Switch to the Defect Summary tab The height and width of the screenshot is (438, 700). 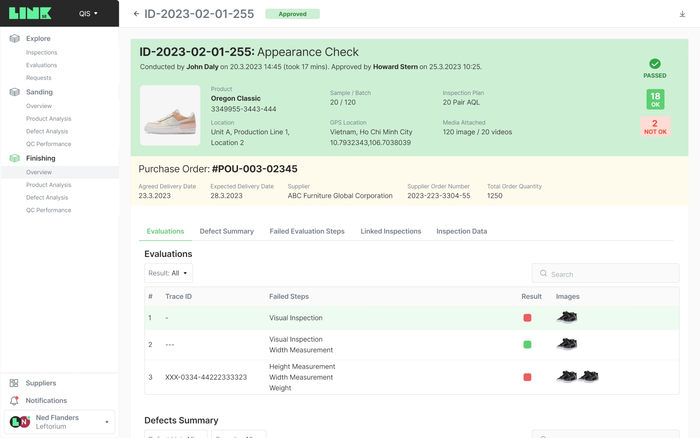tap(226, 231)
